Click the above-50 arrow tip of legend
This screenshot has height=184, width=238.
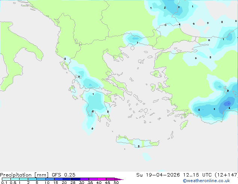(x=119, y=179)
